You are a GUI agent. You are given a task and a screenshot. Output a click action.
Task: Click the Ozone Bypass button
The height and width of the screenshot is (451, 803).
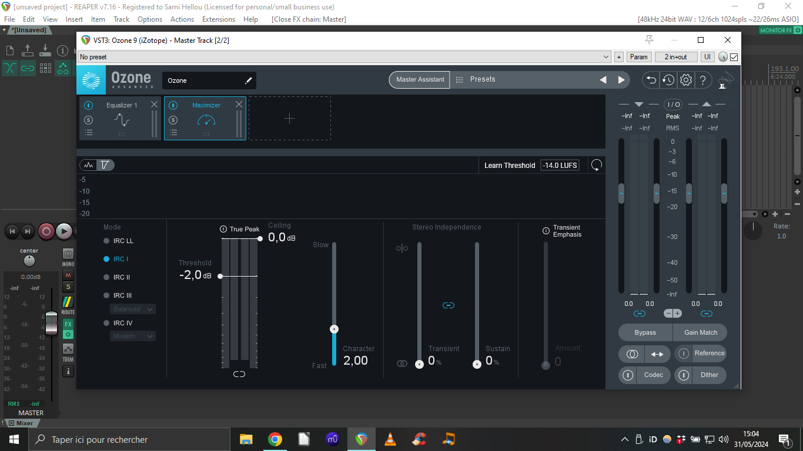[x=645, y=332]
